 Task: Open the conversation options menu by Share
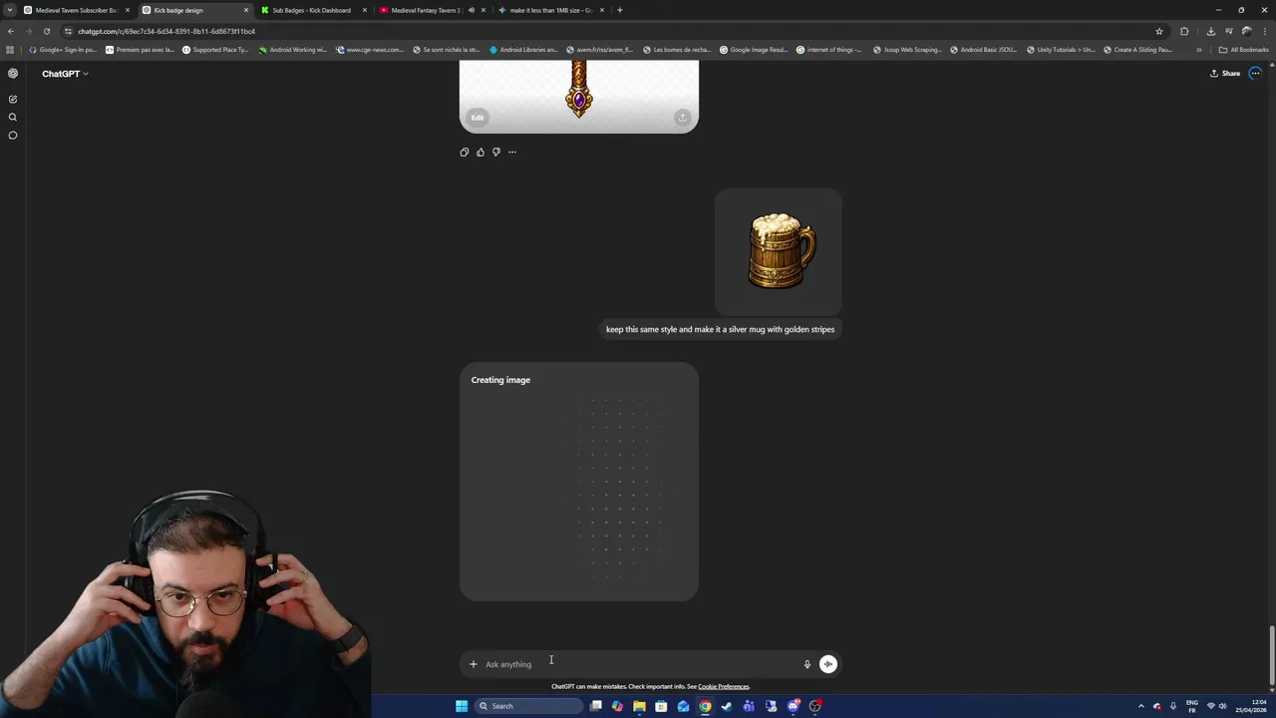click(x=1255, y=73)
